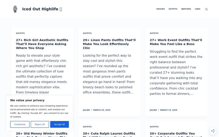Reject all cookies
Image resolution: width=219 pixels, height=137 pixels.
coord(40,124)
